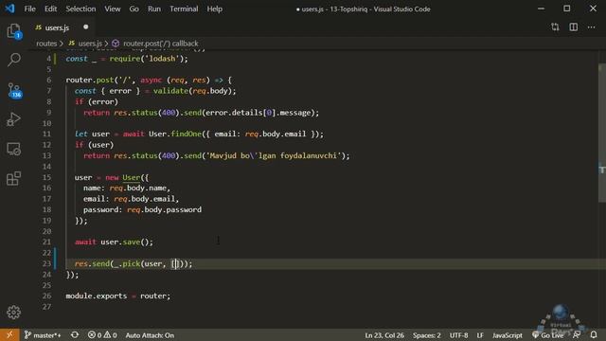Open the More Actions ellipsis menu
The image size is (606, 341).
(x=591, y=27)
